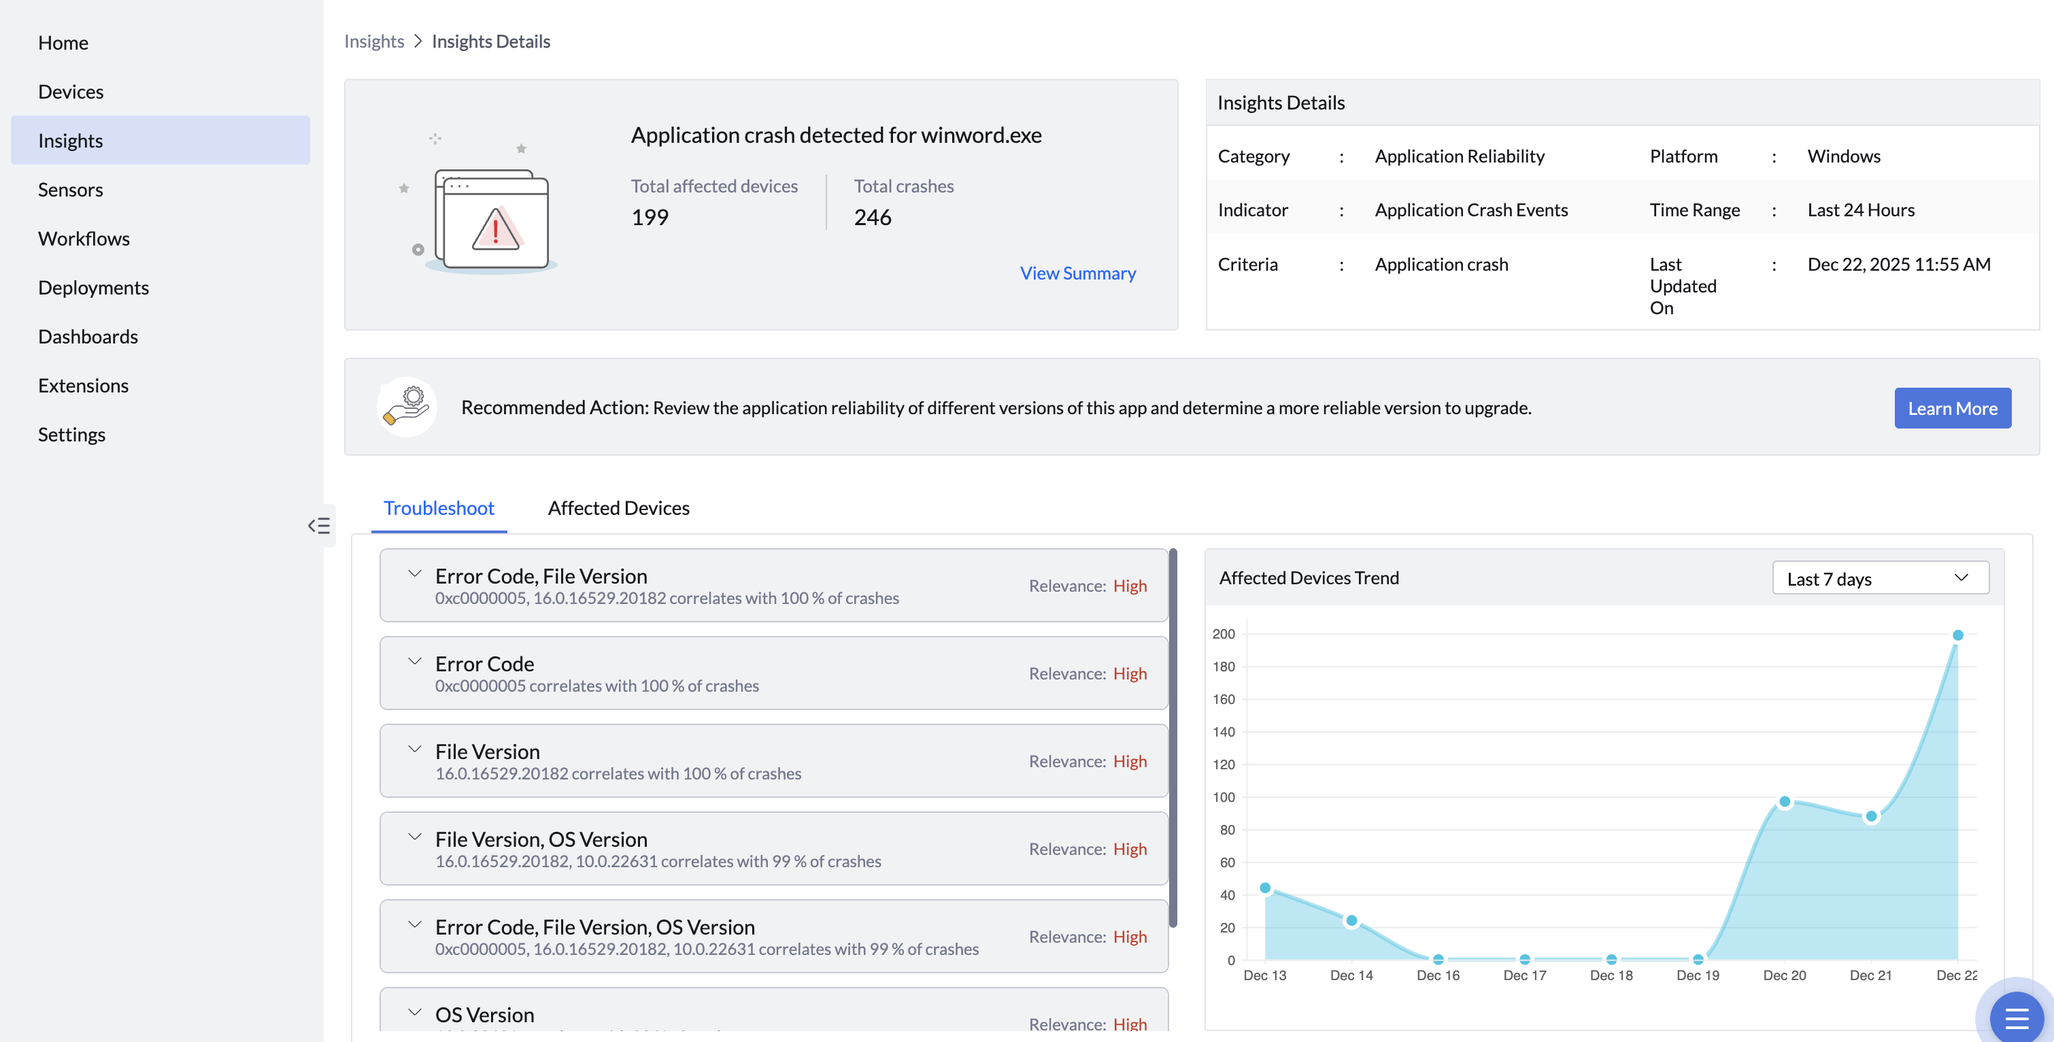2054x1042 pixels.
Task: Select the Troubleshoot tab
Action: click(439, 508)
